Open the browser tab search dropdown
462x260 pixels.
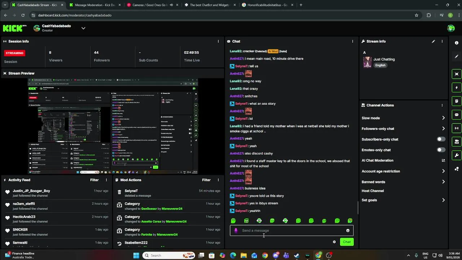[x=5, y=5]
